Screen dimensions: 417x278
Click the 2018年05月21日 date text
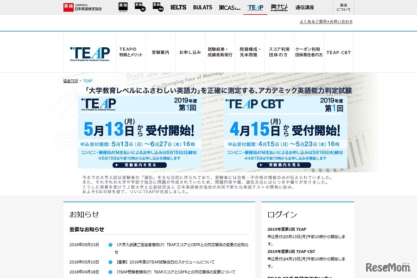pyautogui.click(x=84, y=245)
